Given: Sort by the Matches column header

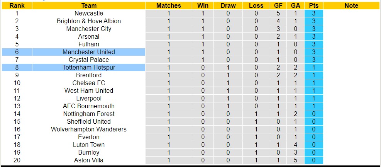Looking at the screenshot, I should pos(168,5).
